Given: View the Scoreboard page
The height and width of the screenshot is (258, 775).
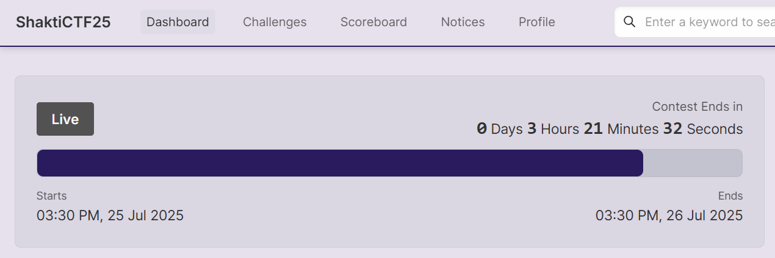Looking at the screenshot, I should tap(373, 22).
